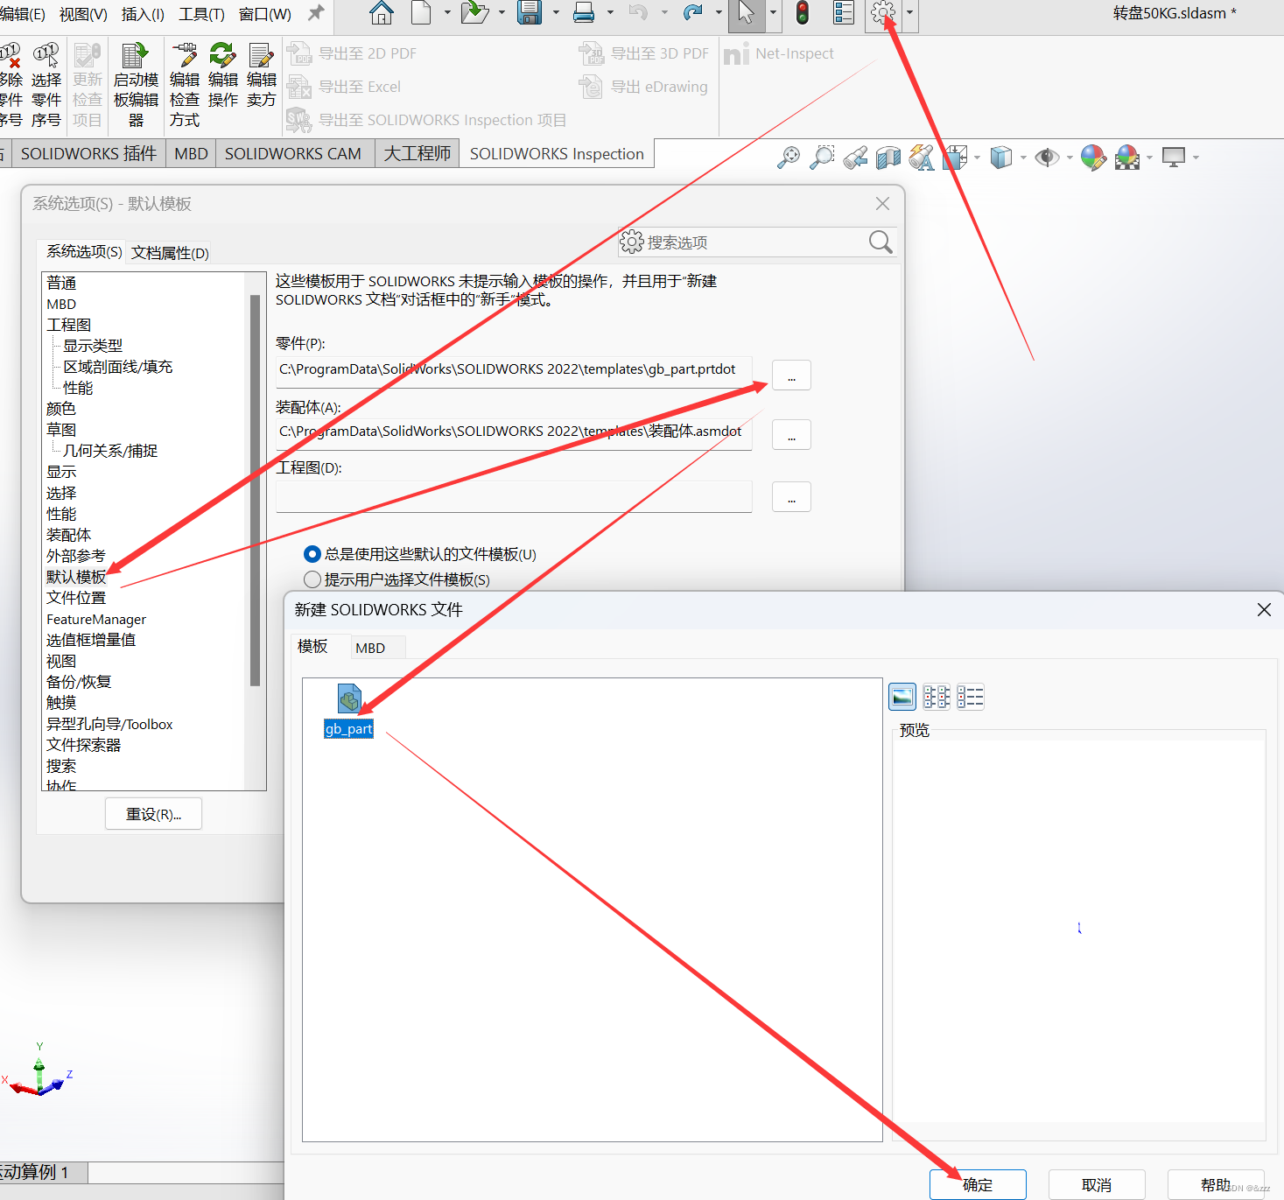
Task: Browse for drawing template with ... button
Action: tap(791, 496)
